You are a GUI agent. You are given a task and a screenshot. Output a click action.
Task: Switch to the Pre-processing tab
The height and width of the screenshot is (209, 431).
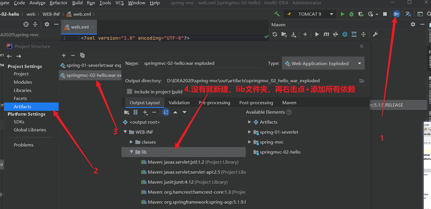214,103
